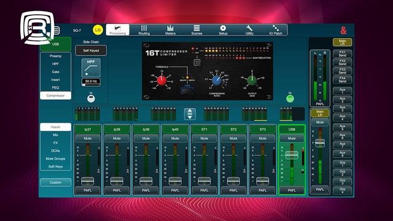Mute the Main LR master strip
This screenshot has height=221, width=393.
(320, 122)
